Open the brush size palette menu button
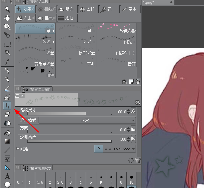The image size is (204, 188). [x=18, y=167]
